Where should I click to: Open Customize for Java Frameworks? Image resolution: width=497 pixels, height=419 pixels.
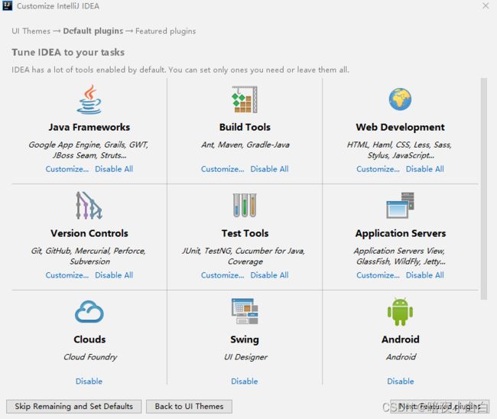(x=67, y=169)
